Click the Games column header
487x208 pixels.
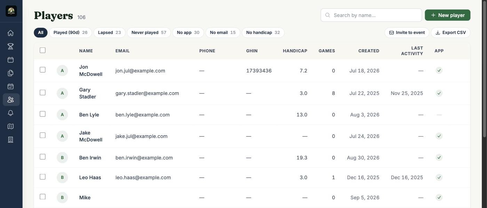coord(327,51)
